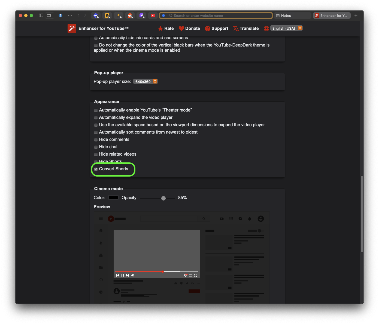Screen dimensions: 379x324
Task: Click the Enhancer for YouTube magic wand logo
Action: click(x=72, y=29)
